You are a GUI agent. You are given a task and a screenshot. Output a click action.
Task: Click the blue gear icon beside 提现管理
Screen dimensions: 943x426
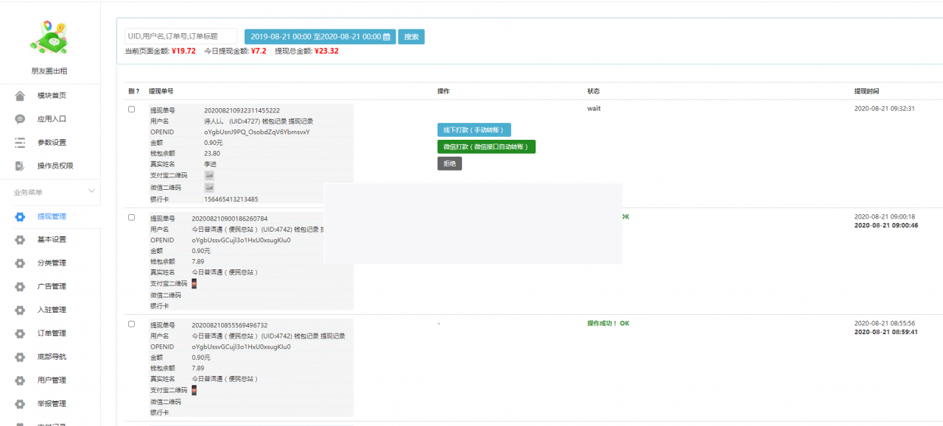20,217
